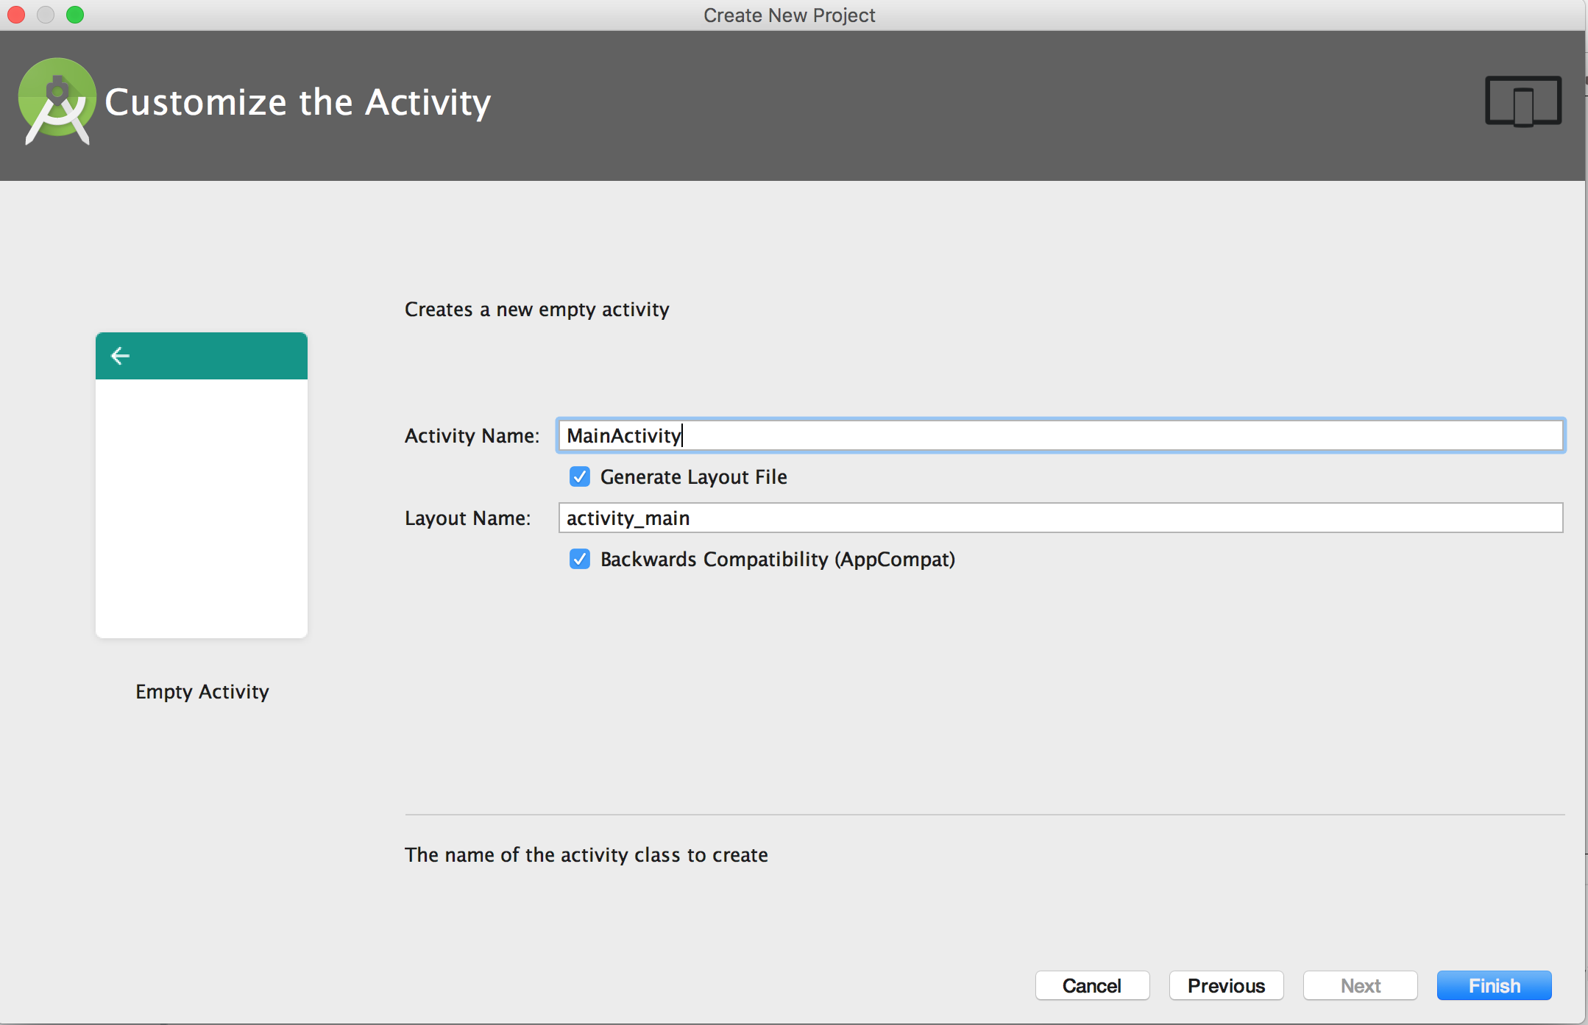
Task: Click the back arrow in activity preview
Action: point(120,356)
